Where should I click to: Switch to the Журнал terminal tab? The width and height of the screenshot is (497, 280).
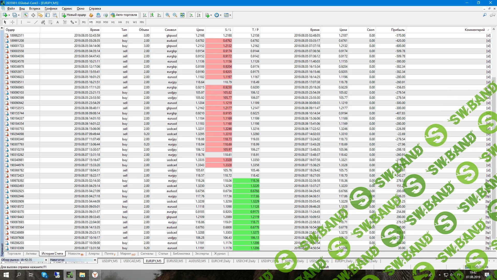[220, 254]
